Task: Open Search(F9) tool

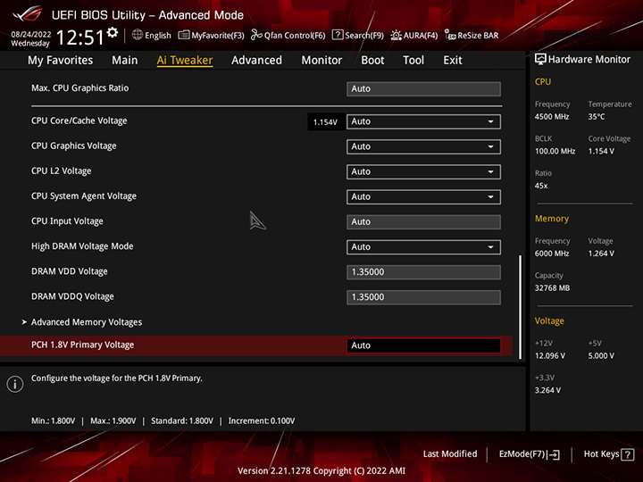Action: point(357,36)
